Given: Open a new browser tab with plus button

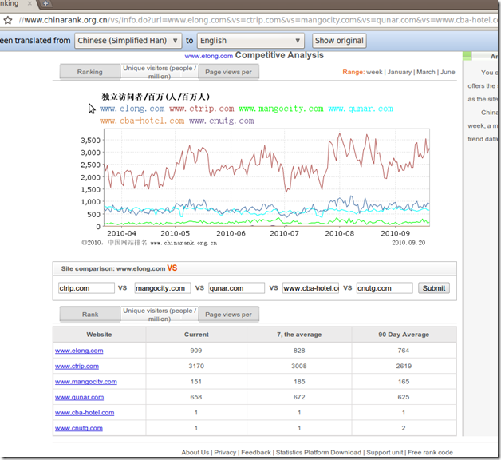Looking at the screenshot, I should point(45,4).
